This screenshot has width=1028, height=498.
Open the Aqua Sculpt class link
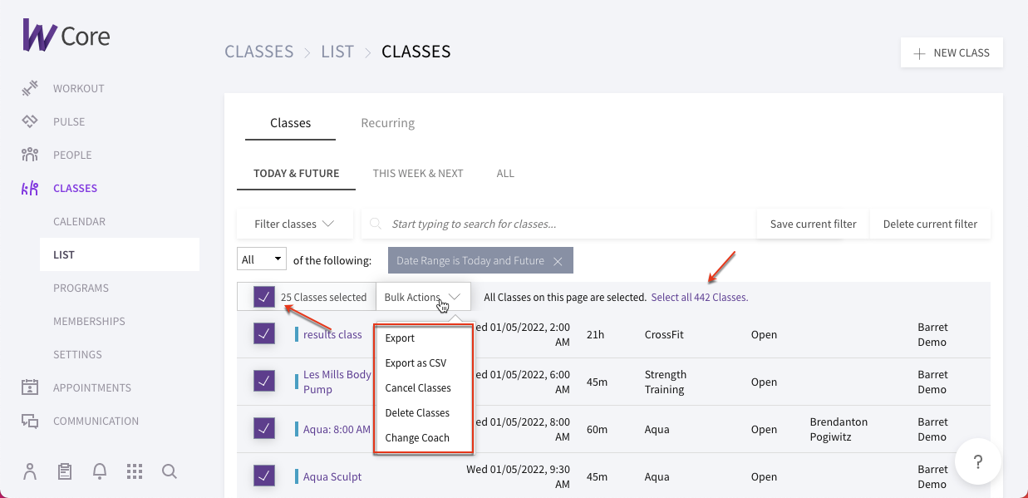click(x=332, y=476)
